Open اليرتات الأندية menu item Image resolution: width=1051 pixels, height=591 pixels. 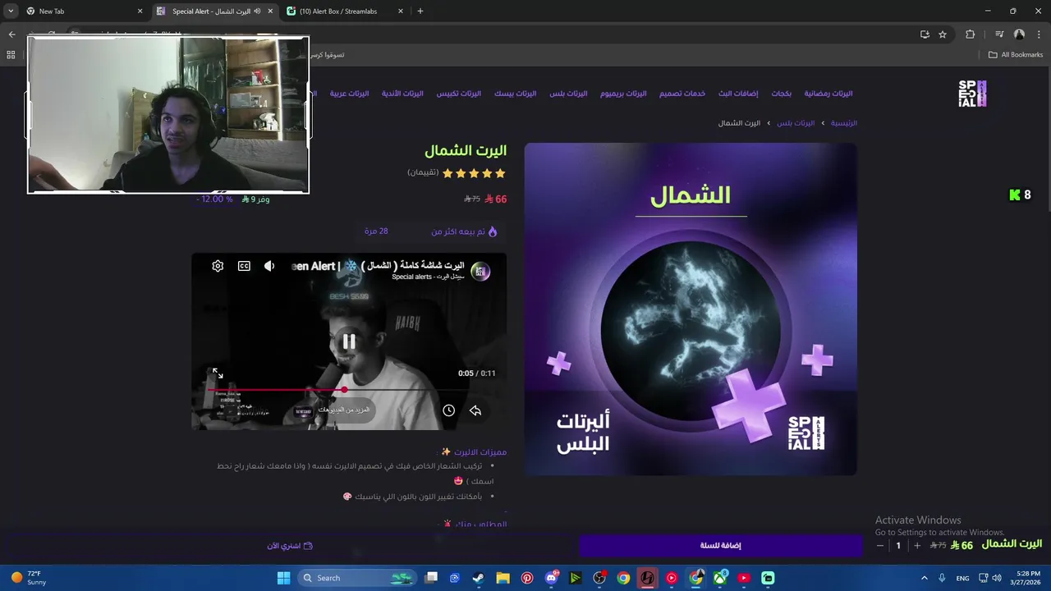point(402,94)
